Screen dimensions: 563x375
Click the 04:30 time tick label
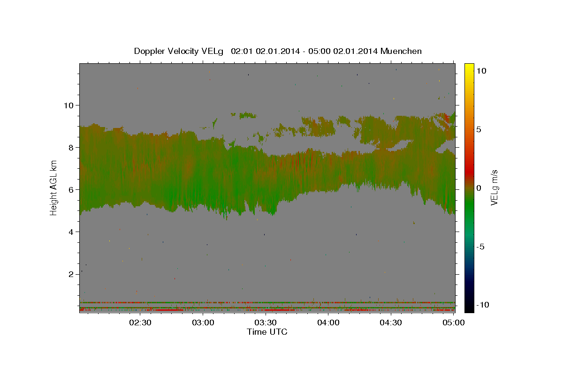pyautogui.click(x=391, y=322)
